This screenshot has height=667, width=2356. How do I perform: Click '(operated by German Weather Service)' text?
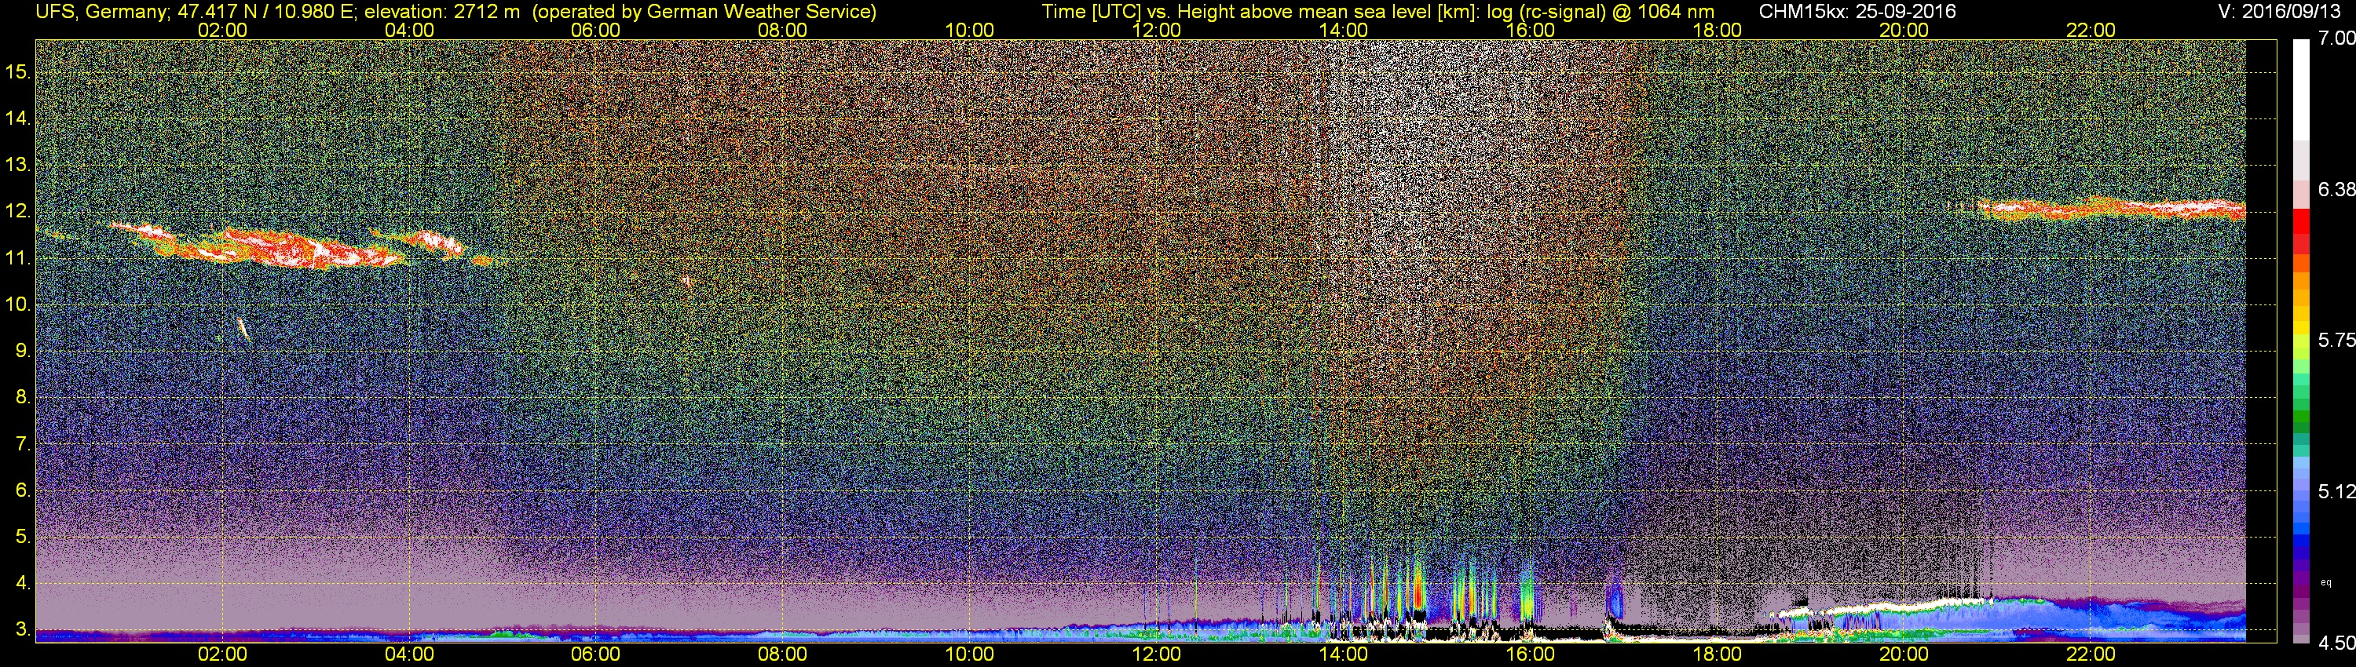pos(704,12)
